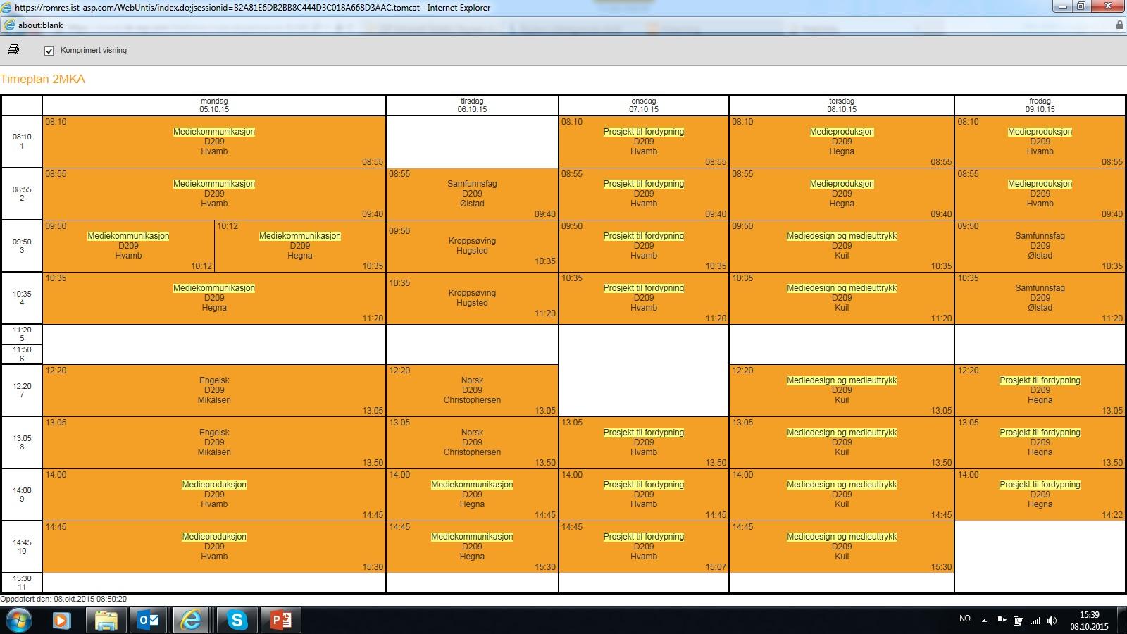Open Monday 12:20 Engelsk lesson with Mikalsen
This screenshot has width=1127, height=634.
214,390
